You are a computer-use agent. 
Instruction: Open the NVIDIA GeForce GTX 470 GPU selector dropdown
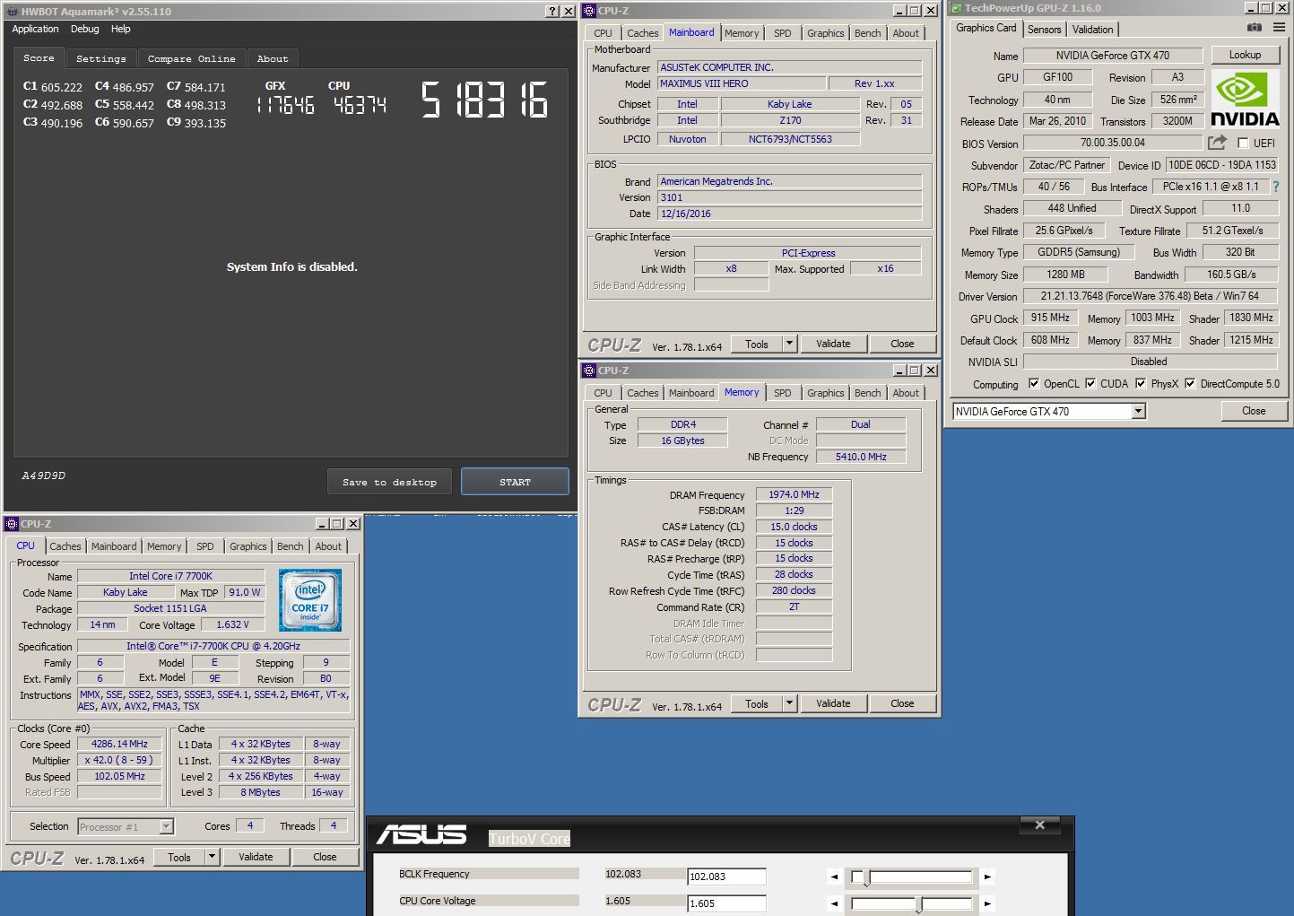point(1138,411)
